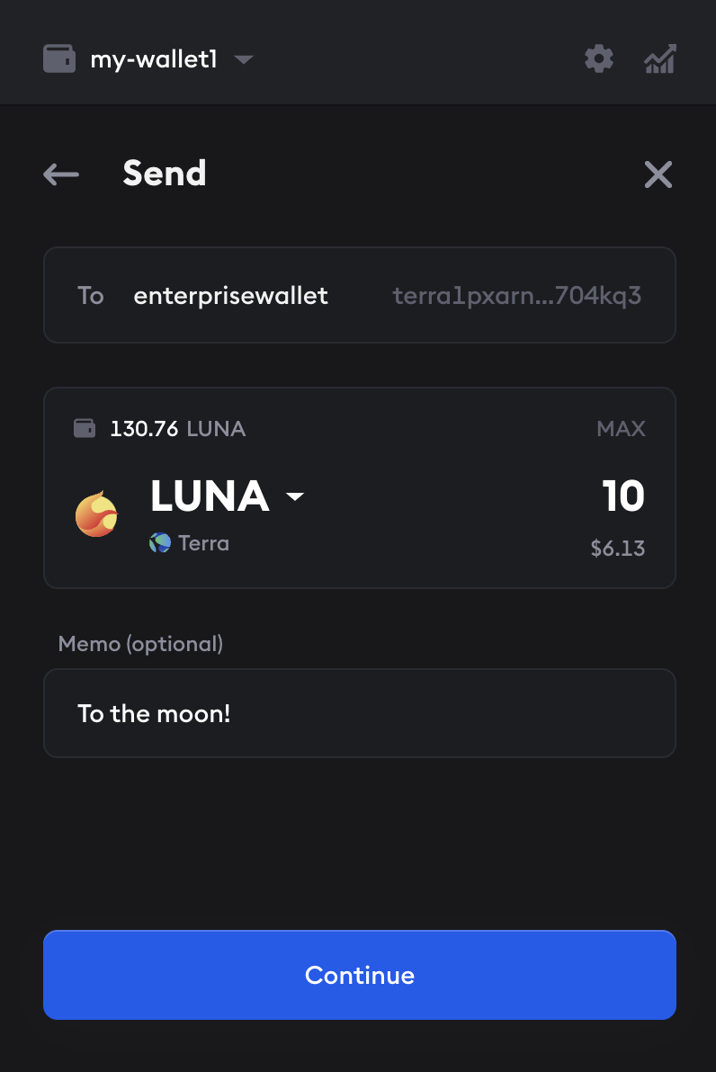Image resolution: width=716 pixels, height=1072 pixels.
Task: Click the truncated terra1pxarn...704kq3 address
Action: click(517, 296)
